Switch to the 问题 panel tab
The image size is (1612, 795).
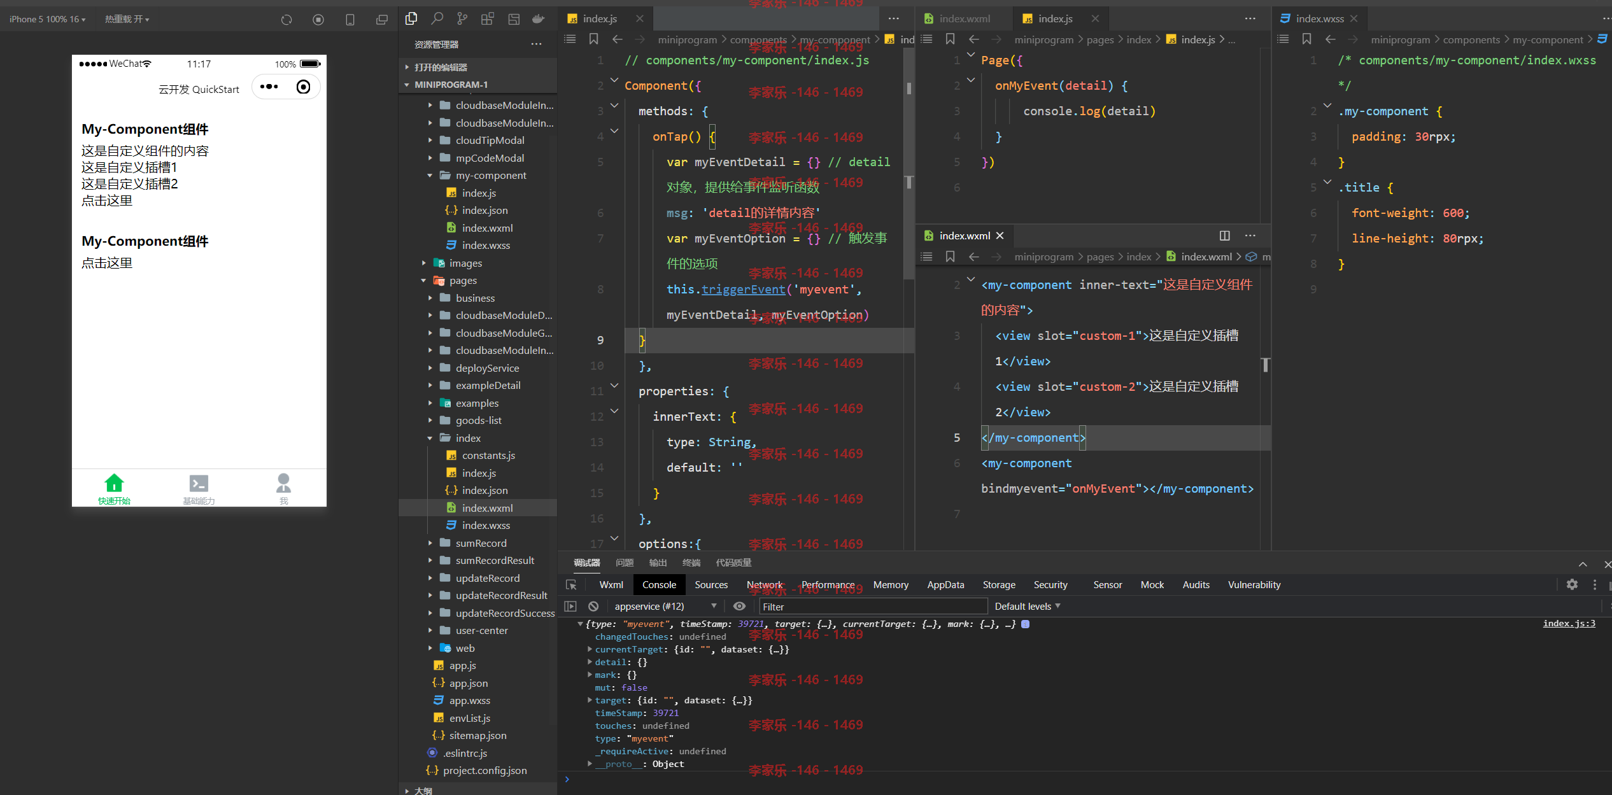pyautogui.click(x=625, y=563)
